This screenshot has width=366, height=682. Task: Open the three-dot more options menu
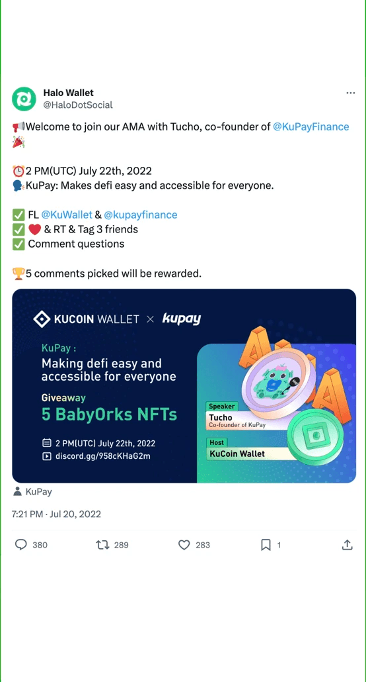click(x=350, y=93)
